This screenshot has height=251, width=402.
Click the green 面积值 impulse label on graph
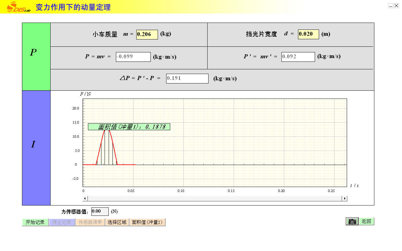click(129, 127)
